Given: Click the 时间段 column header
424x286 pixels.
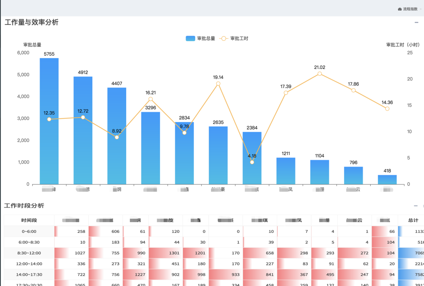Looking at the screenshot, I should (29, 220).
